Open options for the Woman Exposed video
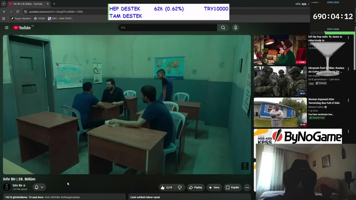Viewport: 356px width, 200px height. coord(348,100)
